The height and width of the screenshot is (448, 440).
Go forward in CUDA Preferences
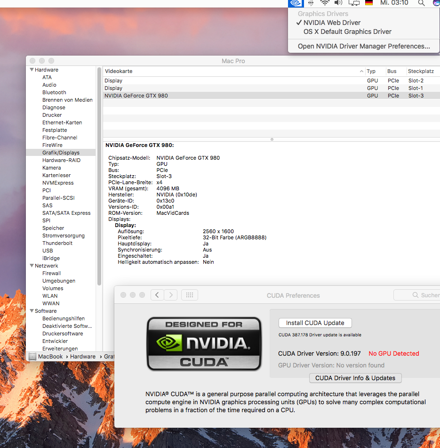[171, 295]
